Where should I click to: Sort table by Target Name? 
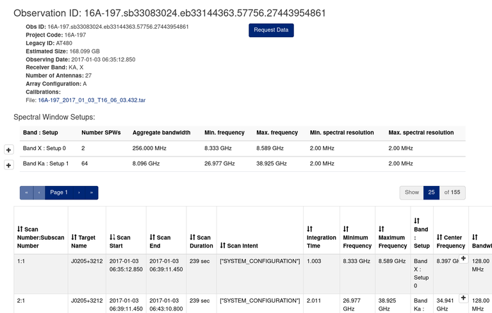pyautogui.click(x=74, y=237)
